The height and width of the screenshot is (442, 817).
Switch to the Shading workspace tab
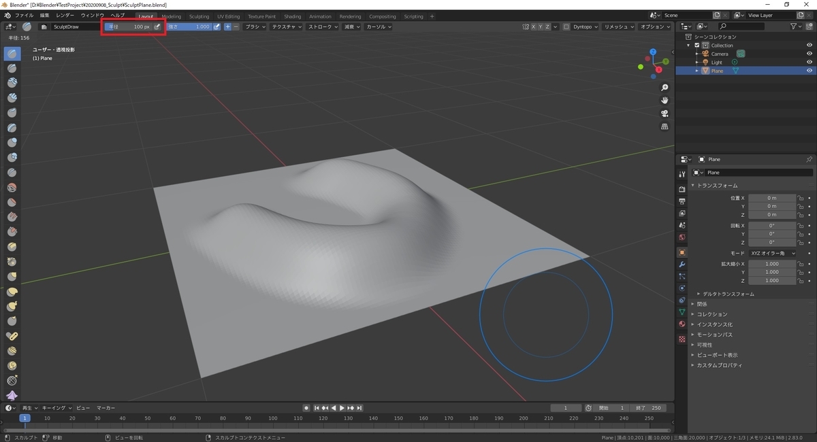coord(293,16)
